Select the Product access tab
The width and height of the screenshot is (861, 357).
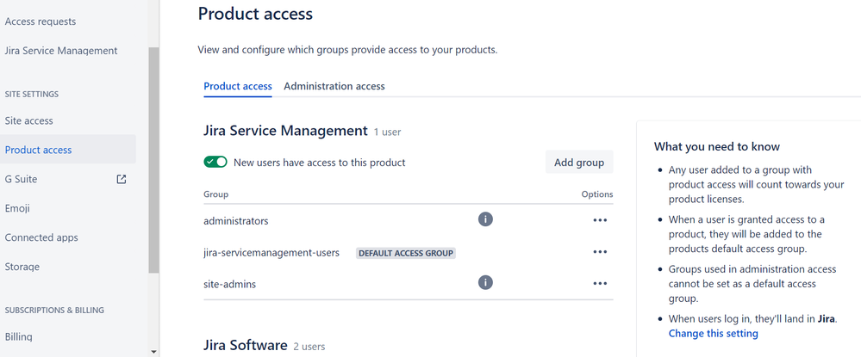pos(238,86)
